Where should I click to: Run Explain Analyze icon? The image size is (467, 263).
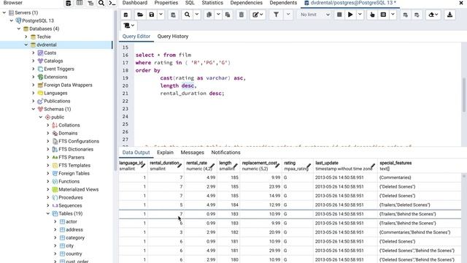tap(383, 15)
